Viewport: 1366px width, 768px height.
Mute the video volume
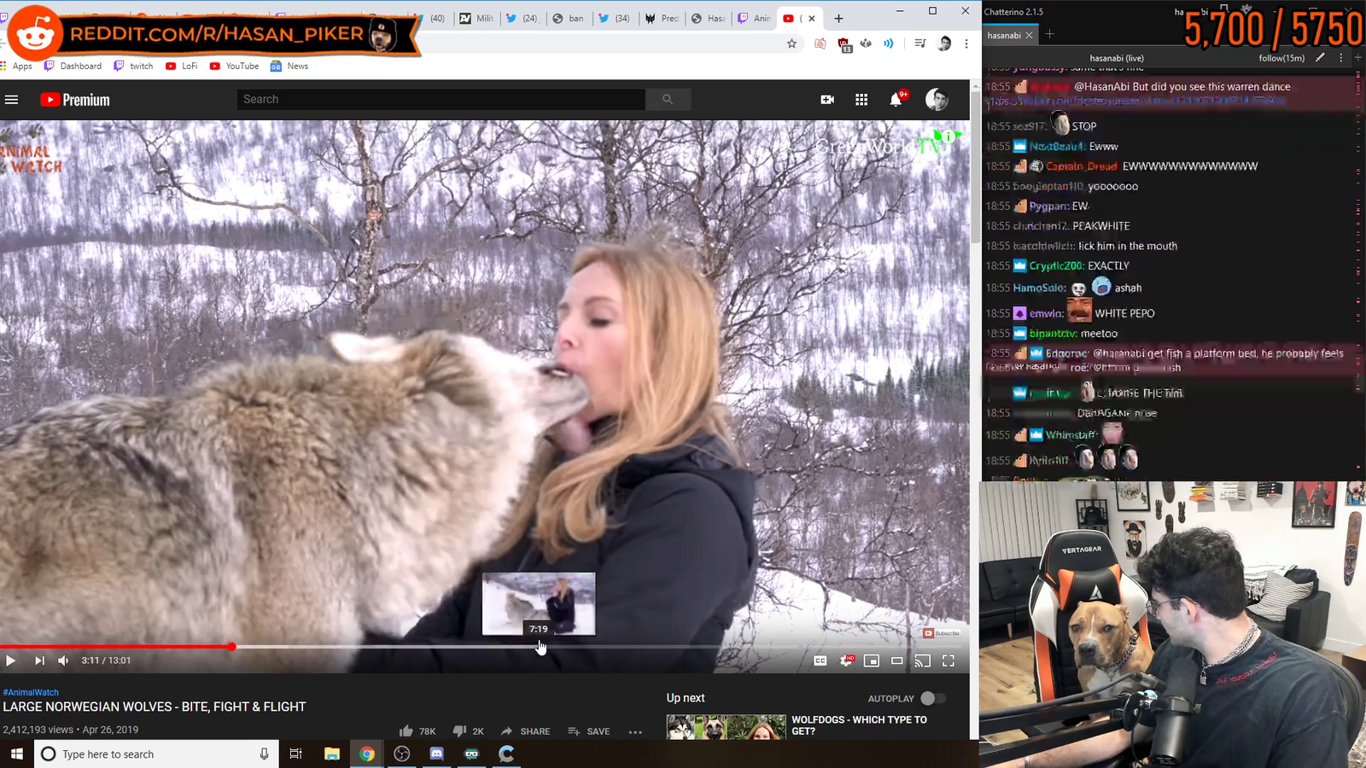[x=63, y=660]
